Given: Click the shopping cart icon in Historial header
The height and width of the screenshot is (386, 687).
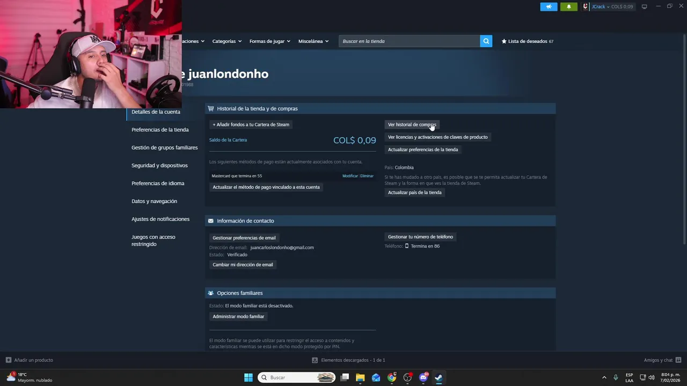Looking at the screenshot, I should (x=211, y=108).
